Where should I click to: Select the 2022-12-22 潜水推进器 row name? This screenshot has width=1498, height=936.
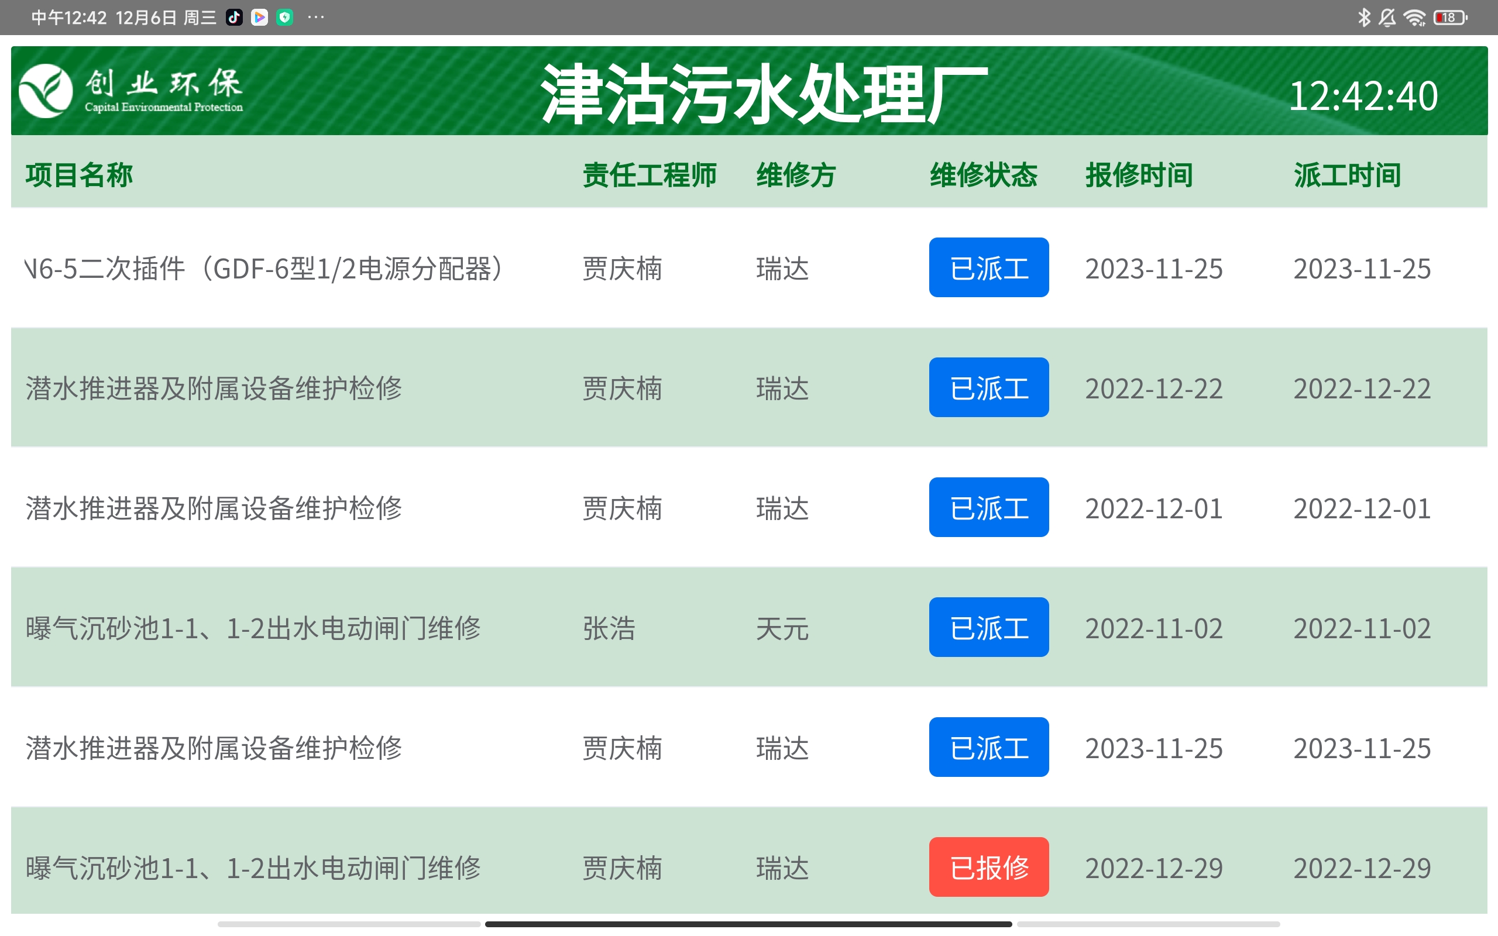coord(214,388)
